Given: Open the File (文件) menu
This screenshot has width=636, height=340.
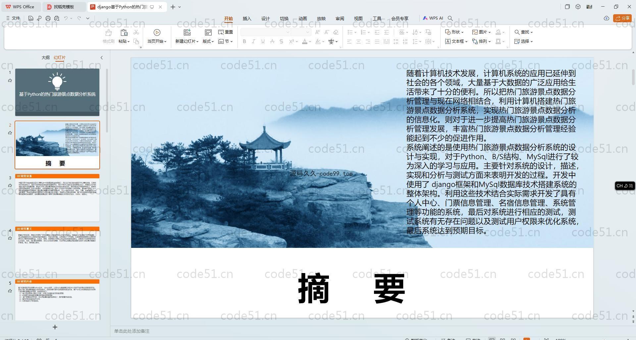Looking at the screenshot, I should (x=13, y=18).
